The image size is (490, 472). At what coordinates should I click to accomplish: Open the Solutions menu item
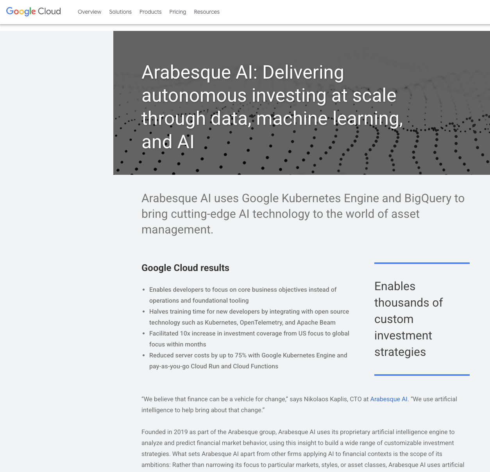120,12
